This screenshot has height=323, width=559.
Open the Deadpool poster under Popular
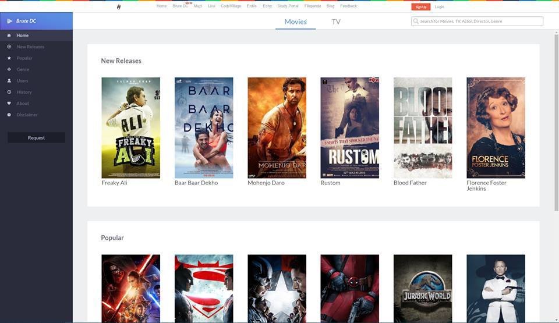point(350,289)
